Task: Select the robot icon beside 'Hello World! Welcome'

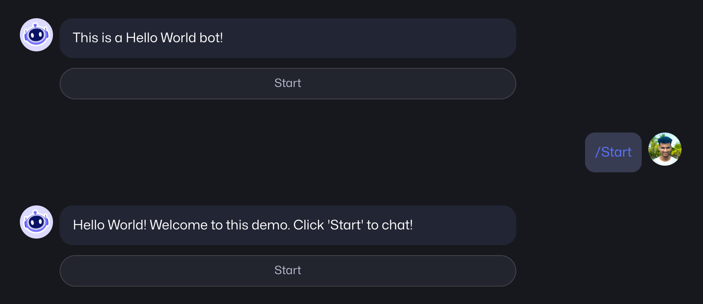Action: 36,222
